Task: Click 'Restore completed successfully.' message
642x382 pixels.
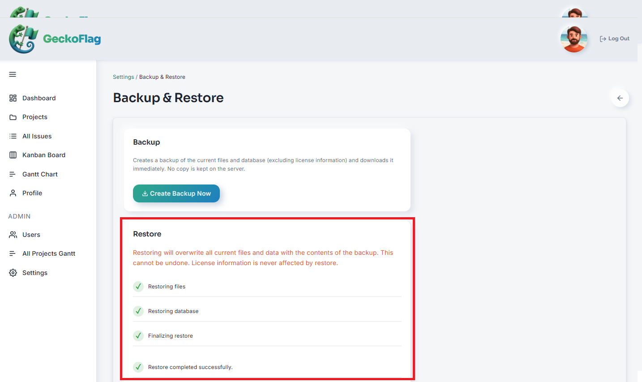Action: coord(190,367)
